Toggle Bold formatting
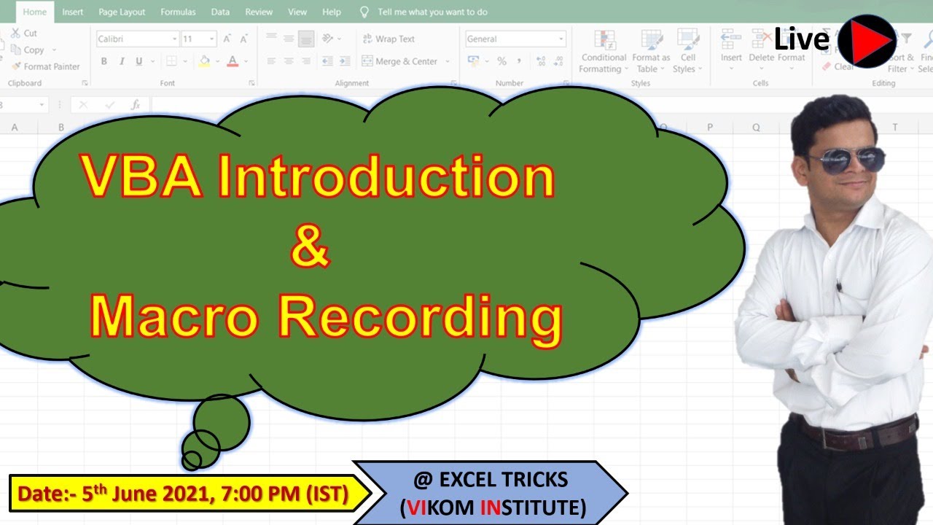933x525 pixels. [104, 61]
